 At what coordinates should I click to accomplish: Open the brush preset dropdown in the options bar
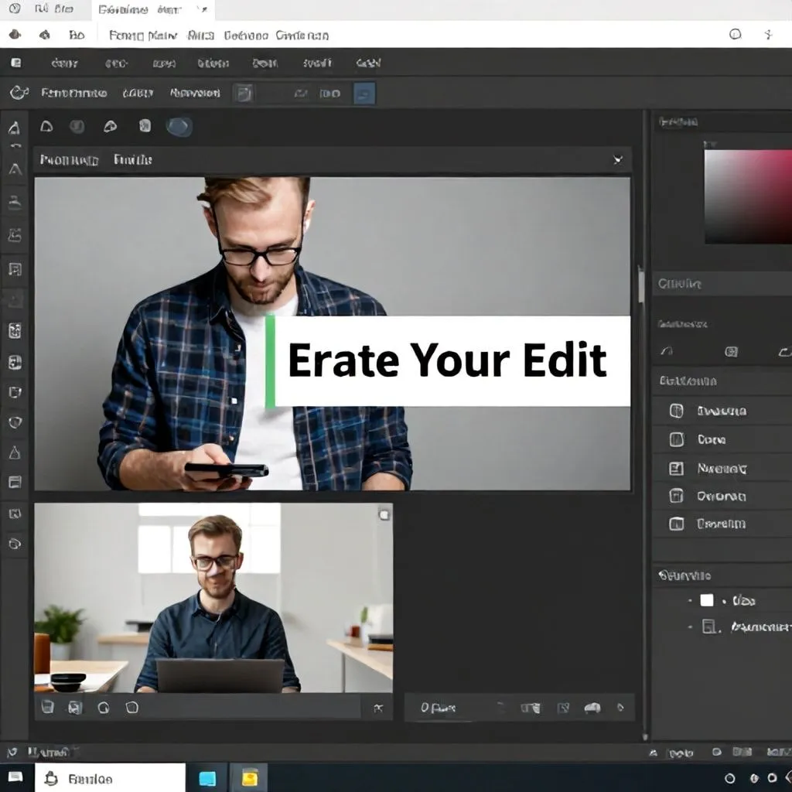tap(244, 93)
